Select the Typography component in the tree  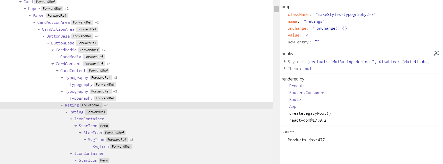click(x=77, y=77)
